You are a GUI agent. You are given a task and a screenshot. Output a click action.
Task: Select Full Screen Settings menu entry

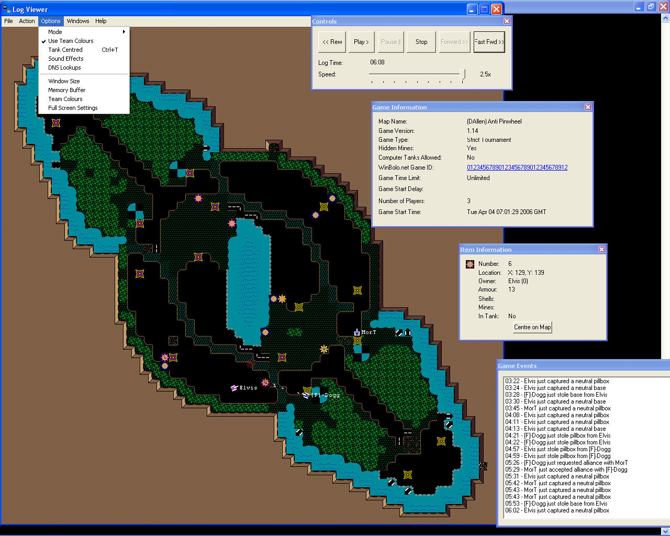point(73,108)
